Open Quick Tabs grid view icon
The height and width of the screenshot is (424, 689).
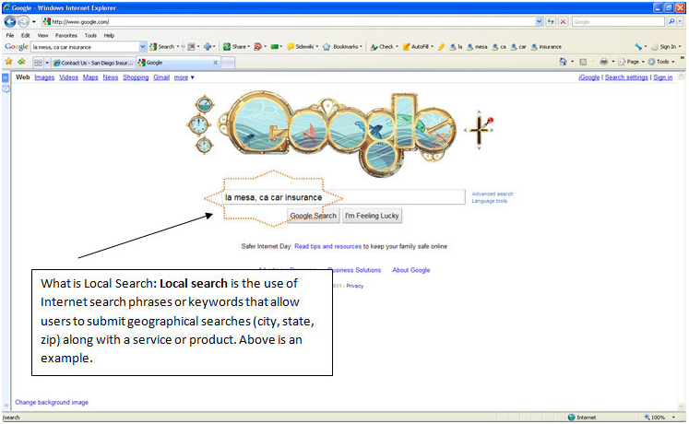coord(38,63)
